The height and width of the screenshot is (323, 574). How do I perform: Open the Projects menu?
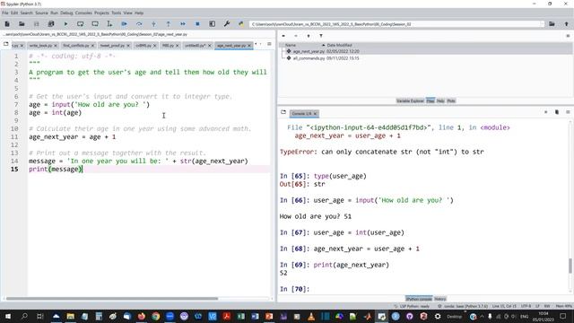click(x=101, y=13)
